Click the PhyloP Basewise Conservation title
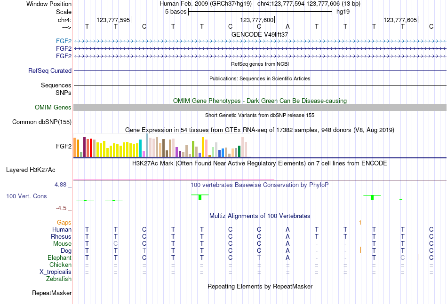This screenshot has height=304, width=447. 260,185
